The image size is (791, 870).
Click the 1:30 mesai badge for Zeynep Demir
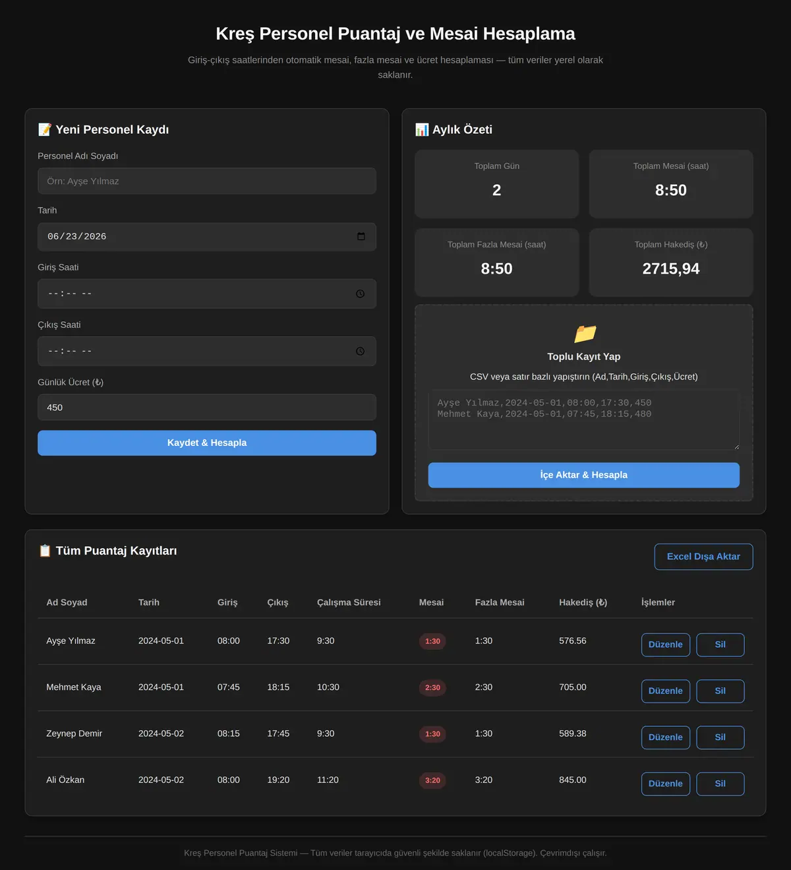(432, 734)
